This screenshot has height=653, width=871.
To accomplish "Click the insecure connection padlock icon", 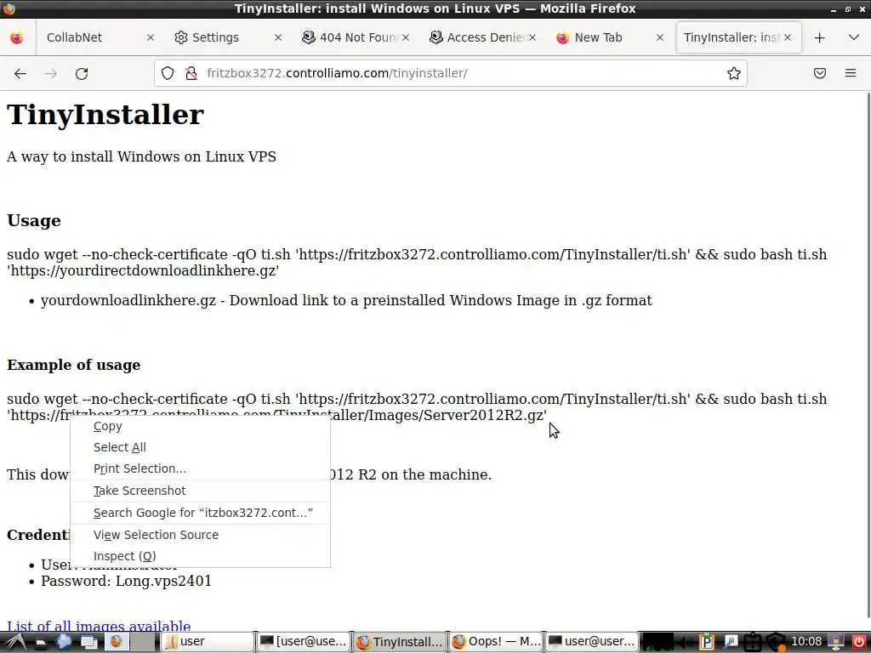I will pos(191,73).
